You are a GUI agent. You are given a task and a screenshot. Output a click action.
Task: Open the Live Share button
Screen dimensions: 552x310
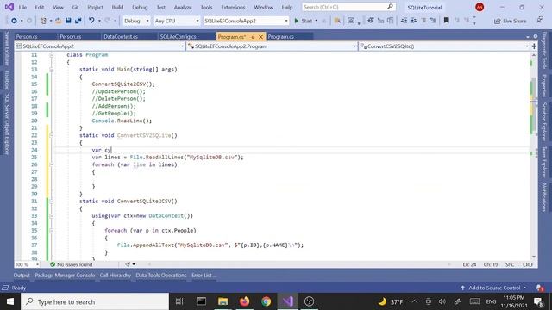point(510,21)
